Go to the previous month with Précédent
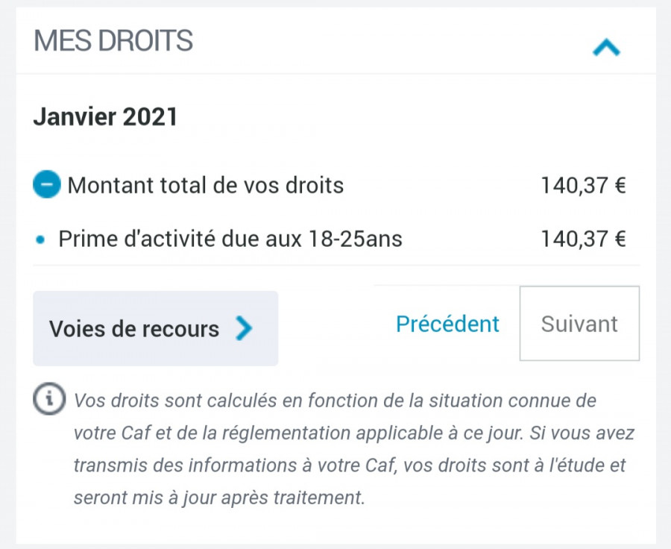The image size is (671, 549). [447, 324]
